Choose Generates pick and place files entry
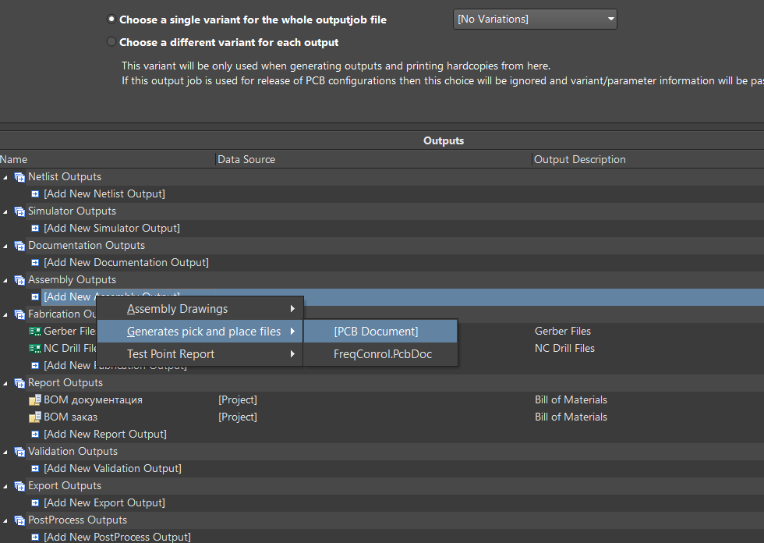 200,332
